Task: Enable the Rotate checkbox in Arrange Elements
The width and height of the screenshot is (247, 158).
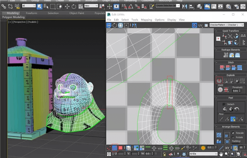Action: [233, 137]
